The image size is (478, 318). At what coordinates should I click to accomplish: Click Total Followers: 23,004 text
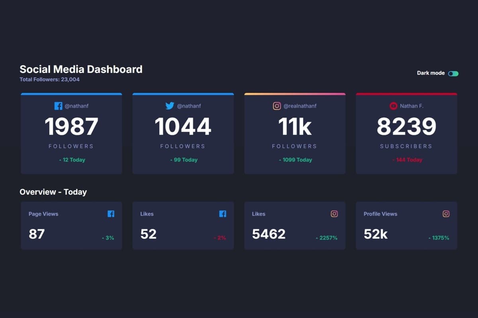(49, 79)
